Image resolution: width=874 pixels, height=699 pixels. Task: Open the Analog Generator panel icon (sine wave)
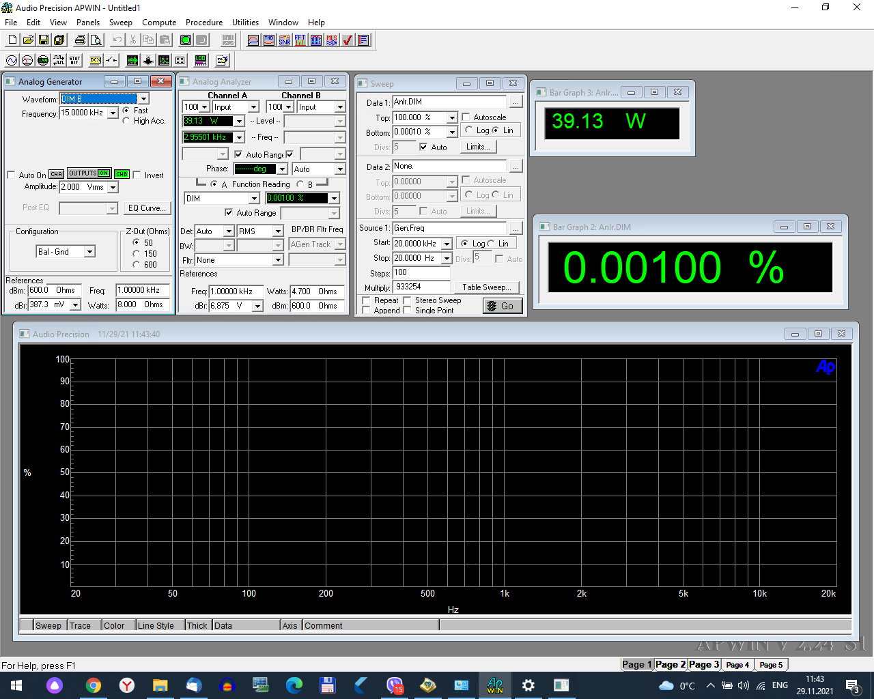pyautogui.click(x=12, y=61)
